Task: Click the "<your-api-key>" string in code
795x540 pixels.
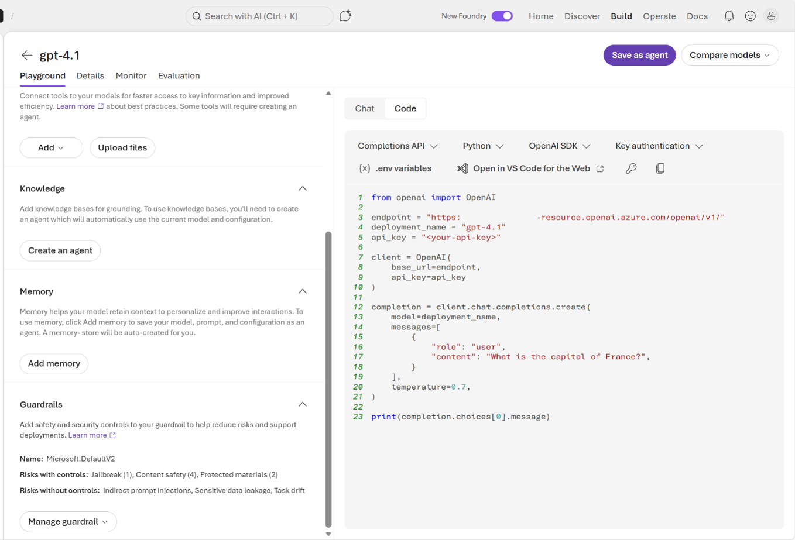Action: (461, 237)
